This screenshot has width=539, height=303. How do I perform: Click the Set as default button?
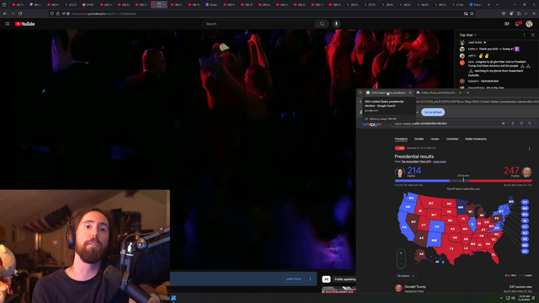click(x=433, y=112)
